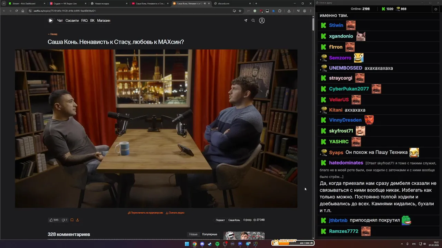Sort comments by Популярные
The width and height of the screenshot is (442, 248).
(210, 234)
